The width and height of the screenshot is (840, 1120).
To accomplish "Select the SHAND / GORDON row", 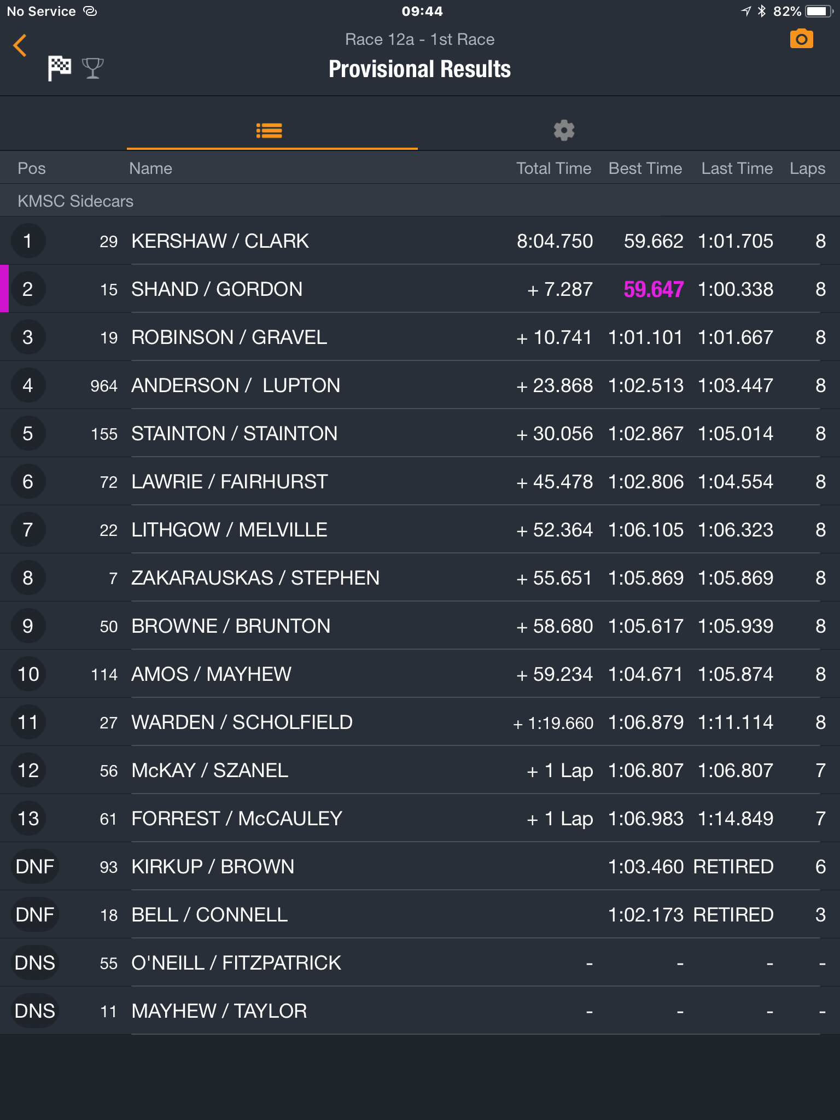I will 420,289.
